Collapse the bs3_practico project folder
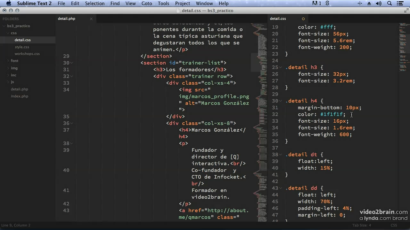Image resolution: width=410 pixels, height=230 pixels. click(x=4, y=26)
